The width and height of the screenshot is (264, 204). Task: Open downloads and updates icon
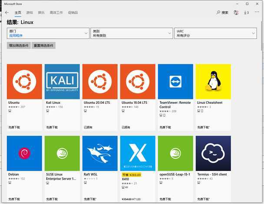coord(246,13)
